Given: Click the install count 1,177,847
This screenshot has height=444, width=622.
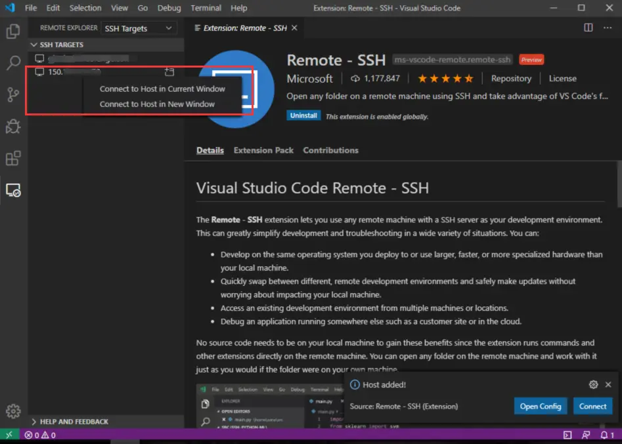Looking at the screenshot, I should pos(375,79).
